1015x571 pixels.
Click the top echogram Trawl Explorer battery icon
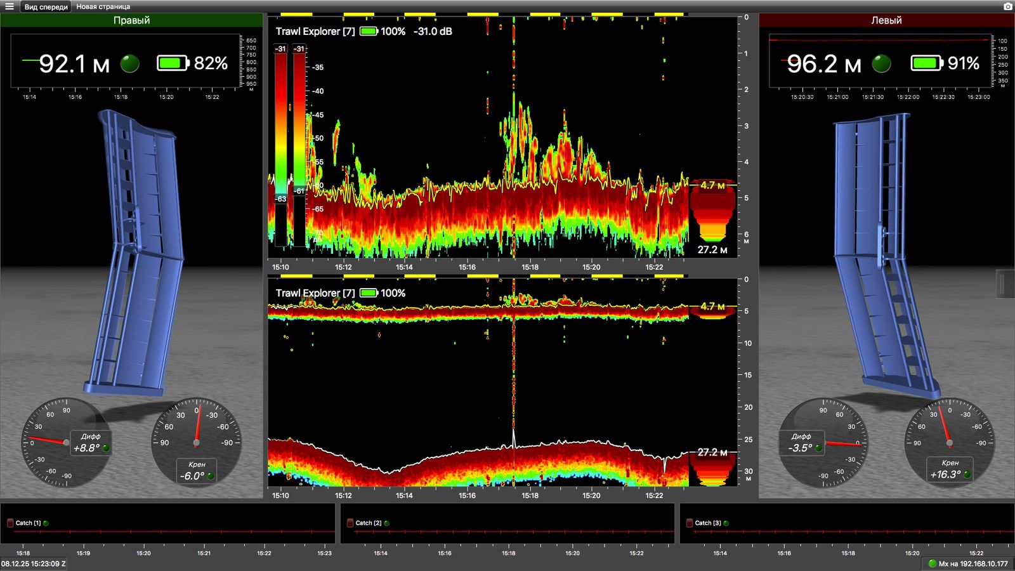(369, 31)
